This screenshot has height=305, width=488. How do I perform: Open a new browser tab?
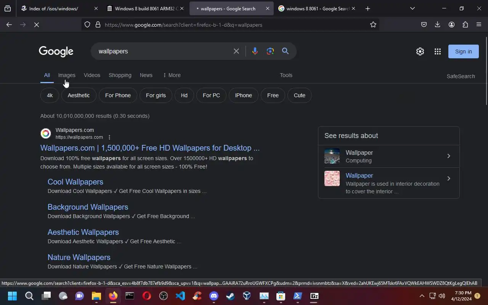tap(368, 8)
